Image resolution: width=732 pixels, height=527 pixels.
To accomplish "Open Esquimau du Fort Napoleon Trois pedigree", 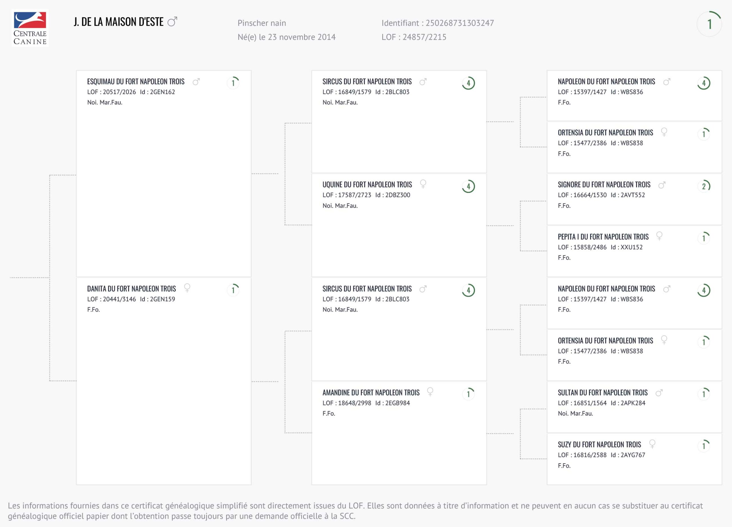I will 136,82.
